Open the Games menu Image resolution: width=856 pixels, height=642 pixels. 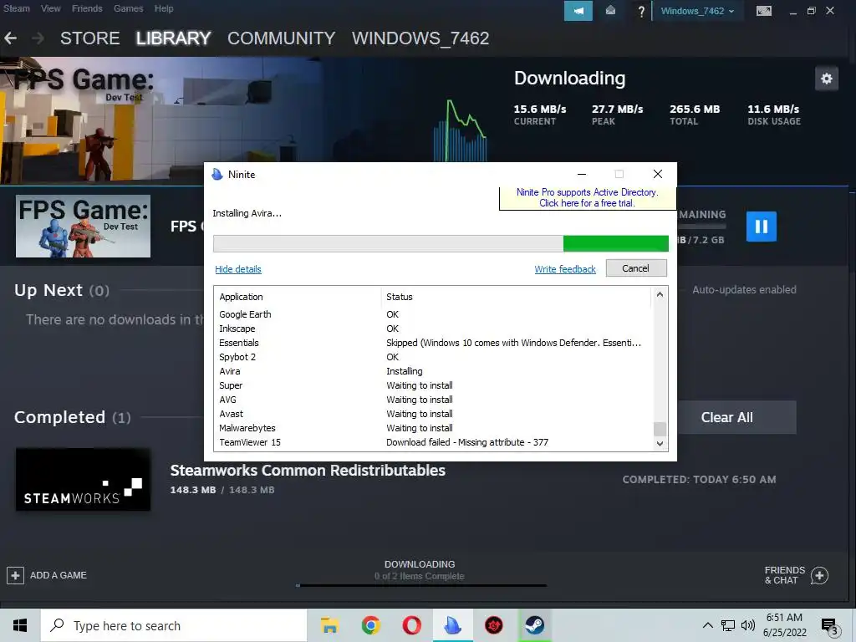pos(128,8)
